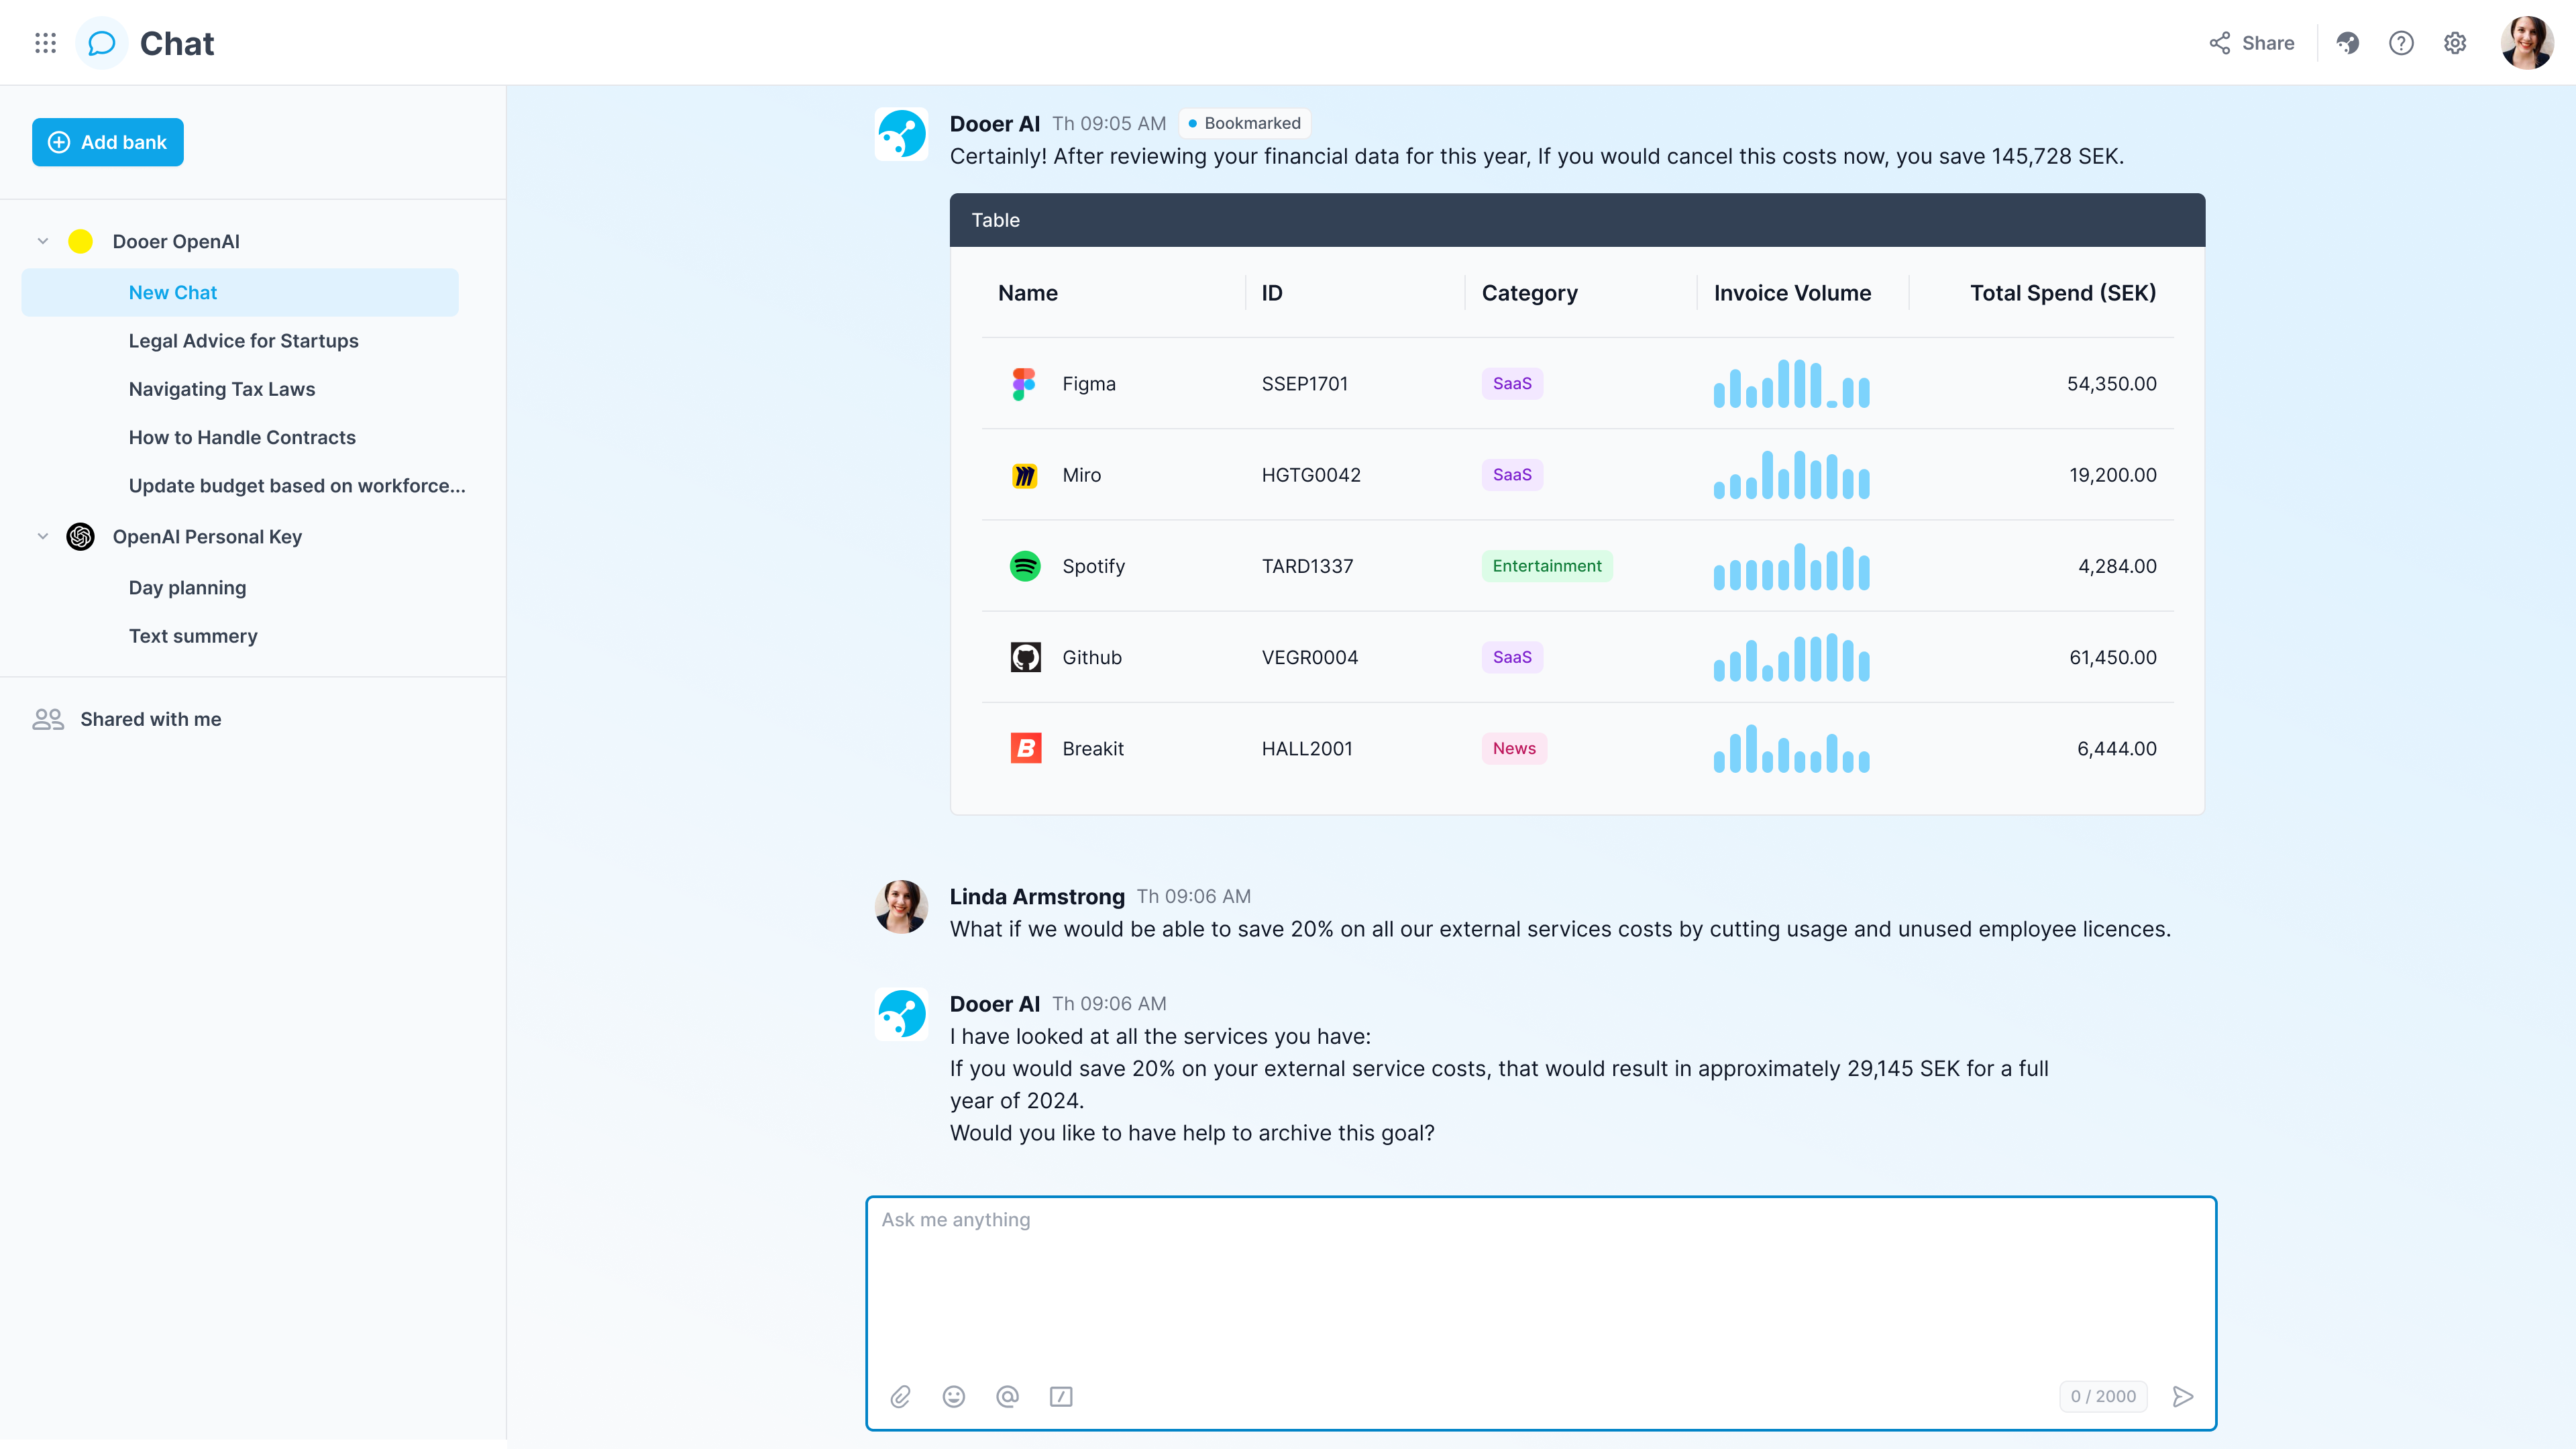Select Legal Advice for Startups chat
Screen dimensions: 2576x1449
(x=243, y=341)
